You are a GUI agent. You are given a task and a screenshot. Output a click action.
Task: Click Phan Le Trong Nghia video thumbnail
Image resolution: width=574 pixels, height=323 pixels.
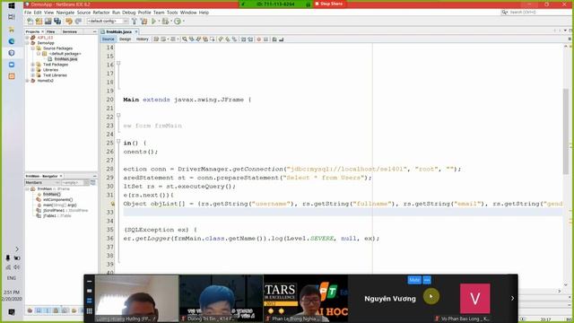tap(306, 299)
